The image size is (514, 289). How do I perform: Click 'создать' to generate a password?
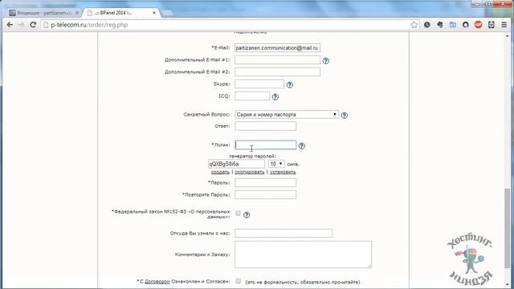click(x=220, y=172)
